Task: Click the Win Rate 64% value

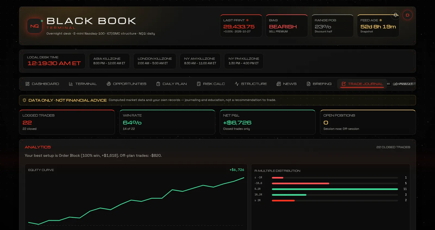Action: point(132,123)
